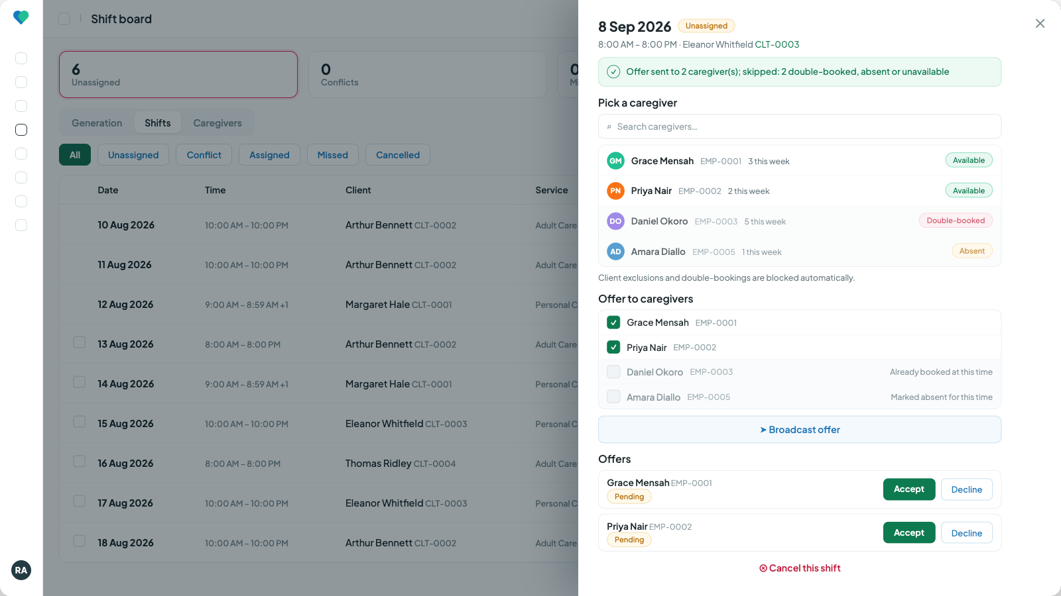Click Daniel Okoro's DO avatar icon

[x=615, y=221]
